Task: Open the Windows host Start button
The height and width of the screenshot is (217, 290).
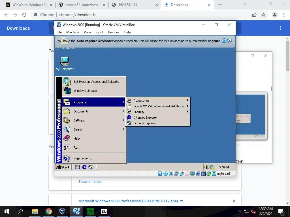Action: coord(7,211)
